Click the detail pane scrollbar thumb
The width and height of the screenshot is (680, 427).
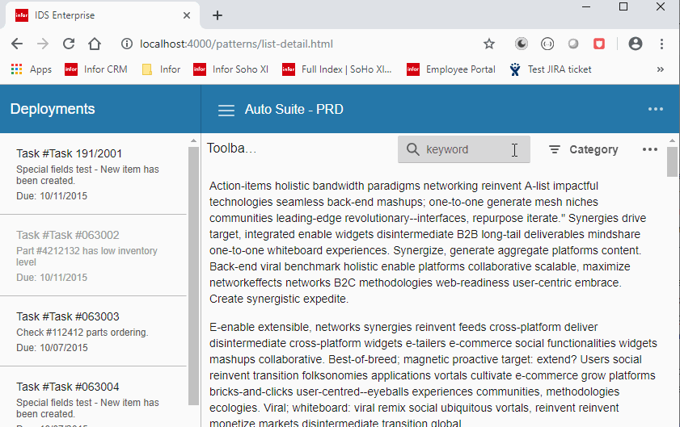pyautogui.click(x=672, y=162)
